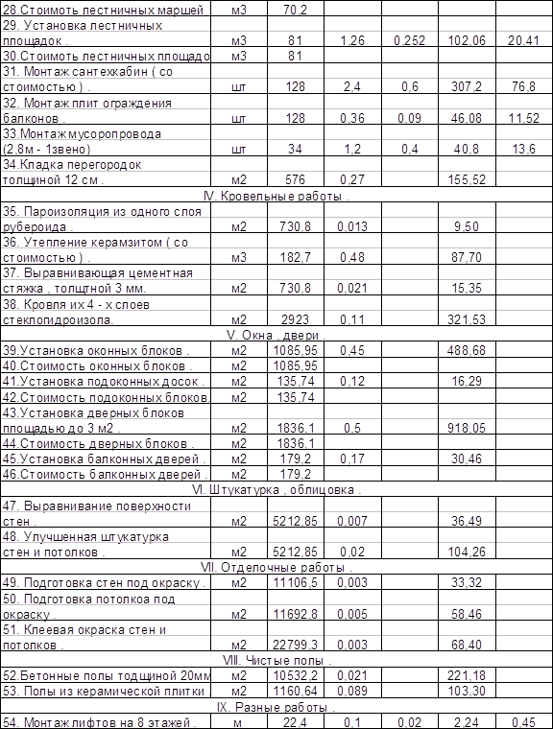Click the cell '35. Пароизоляция из одного слоя'
553x729 pixels.
coord(106,219)
